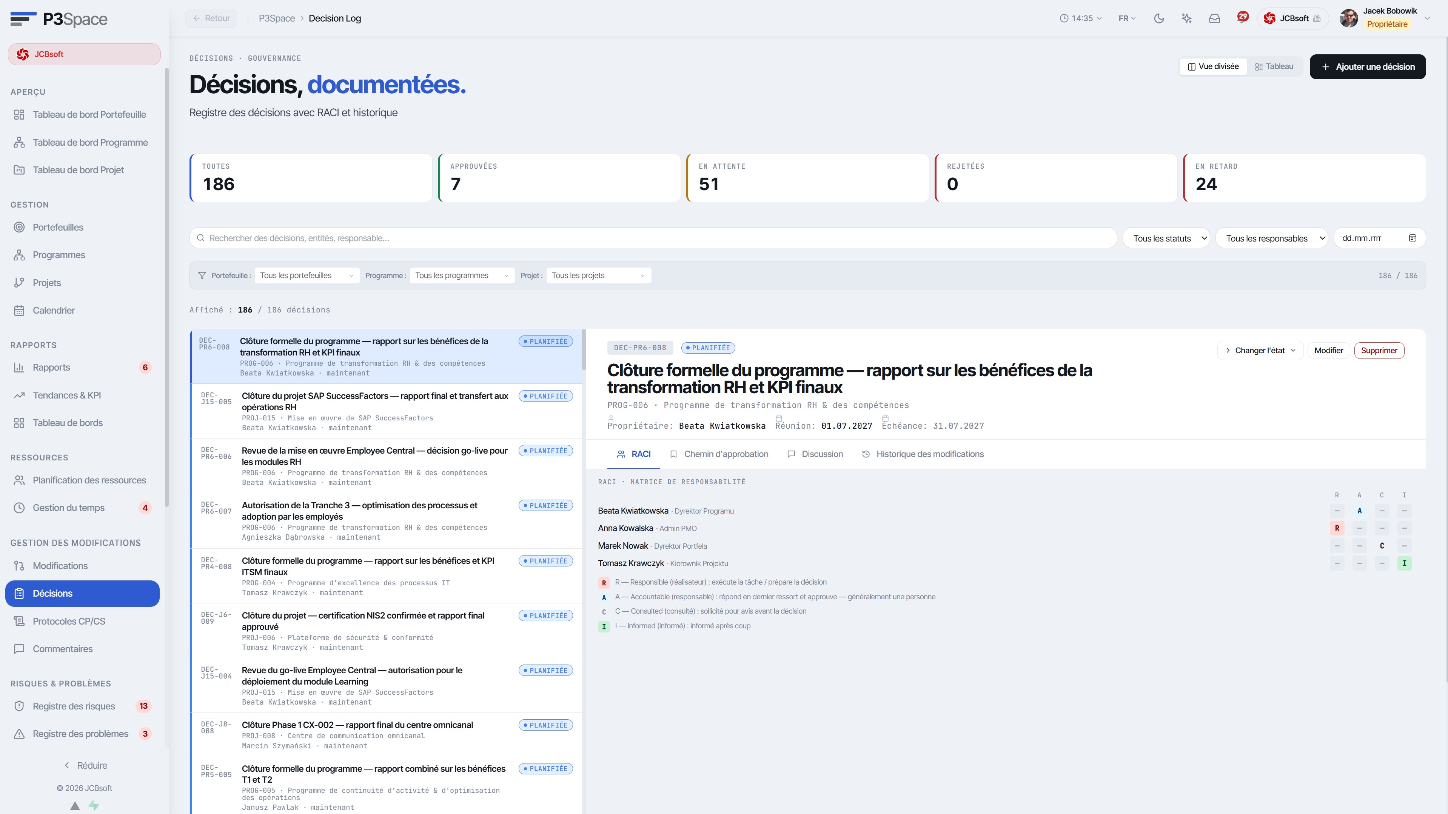Toggle R cell for Anna Kowalska
1448x814 pixels.
(x=1337, y=528)
